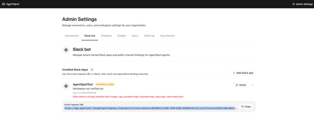Click the Add Slack app button
Screen dimensions: 314x121
[x=243, y=73]
